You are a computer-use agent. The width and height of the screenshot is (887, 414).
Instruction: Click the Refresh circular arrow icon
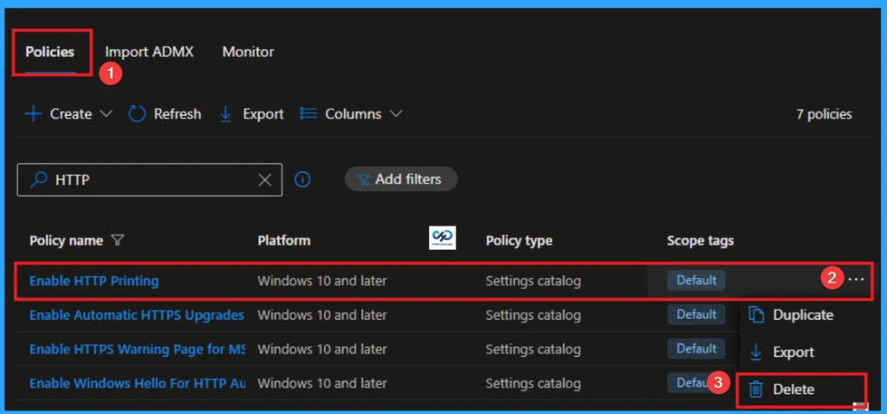click(x=137, y=114)
